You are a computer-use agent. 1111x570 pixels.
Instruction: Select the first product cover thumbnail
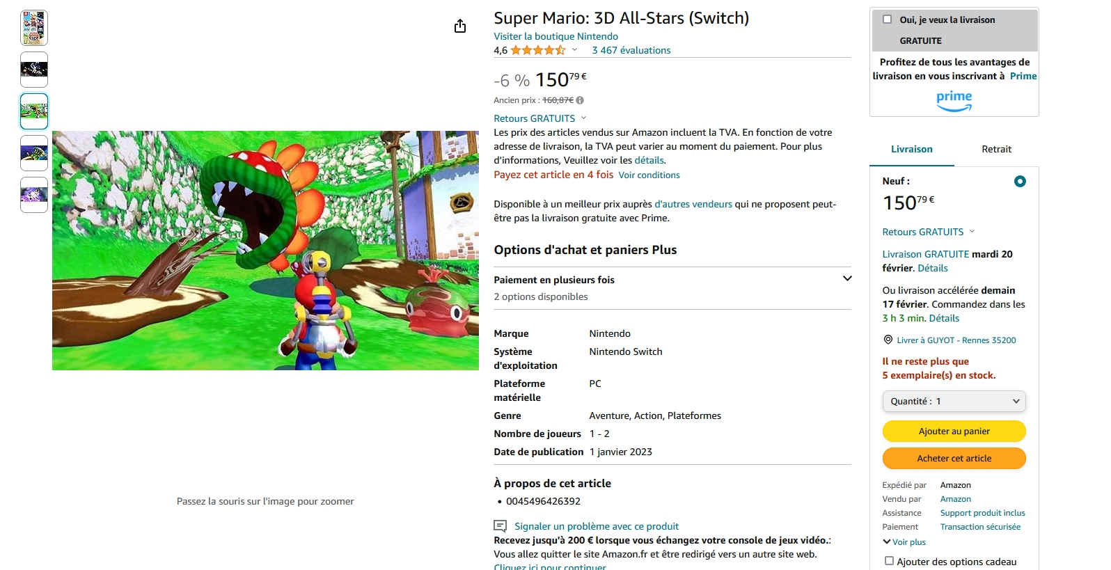pos(34,28)
